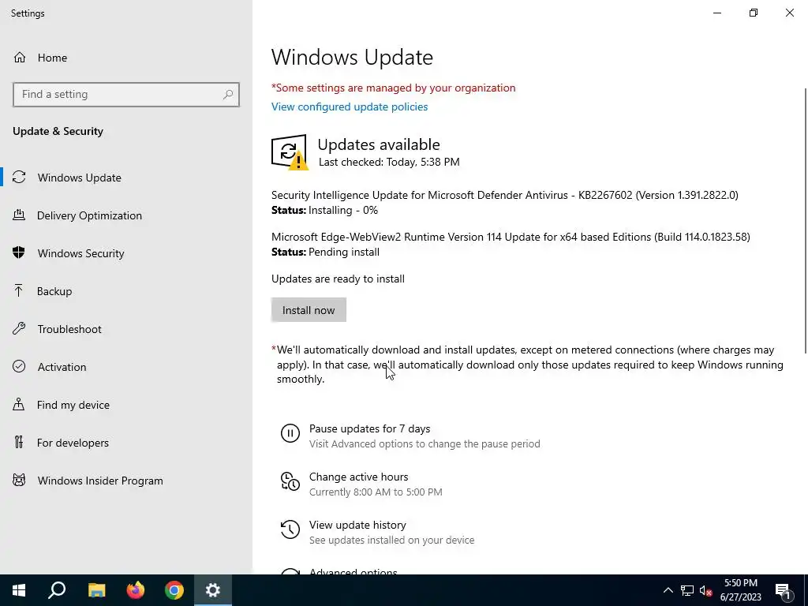Open View configured update policies link

click(350, 107)
